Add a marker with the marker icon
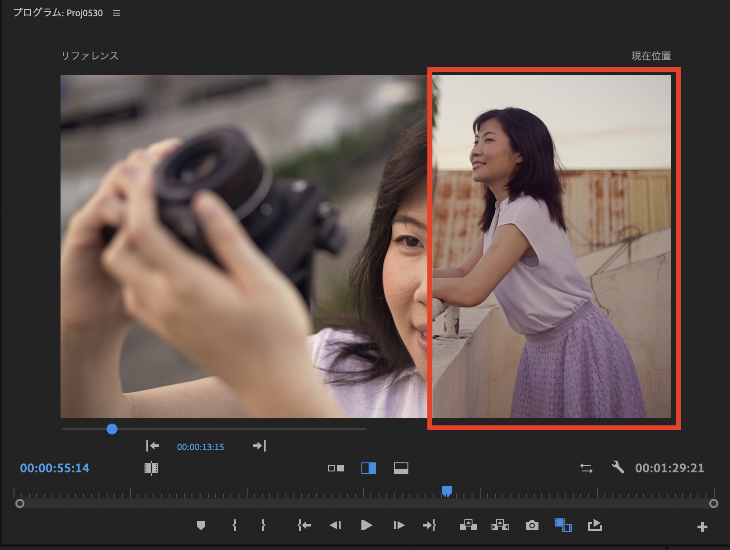Image resolution: width=730 pixels, height=550 pixels. click(201, 525)
